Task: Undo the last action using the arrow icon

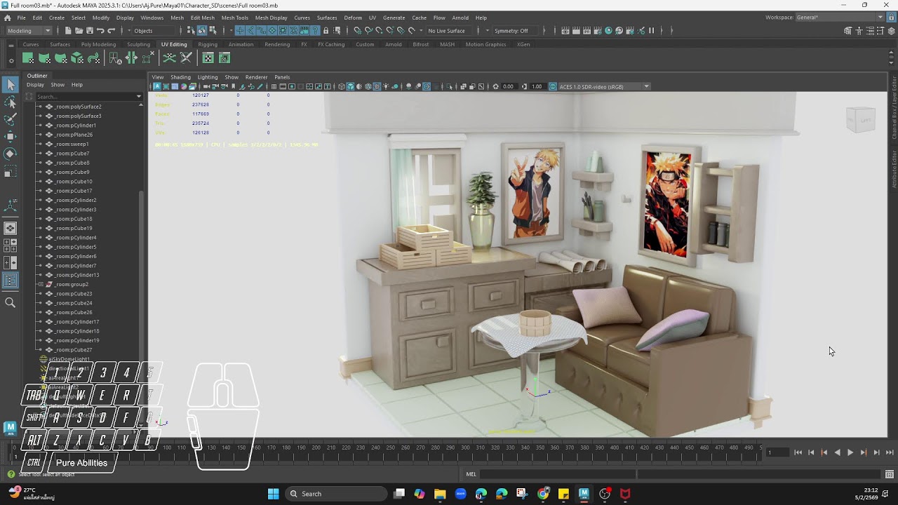Action: pyautogui.click(x=100, y=31)
